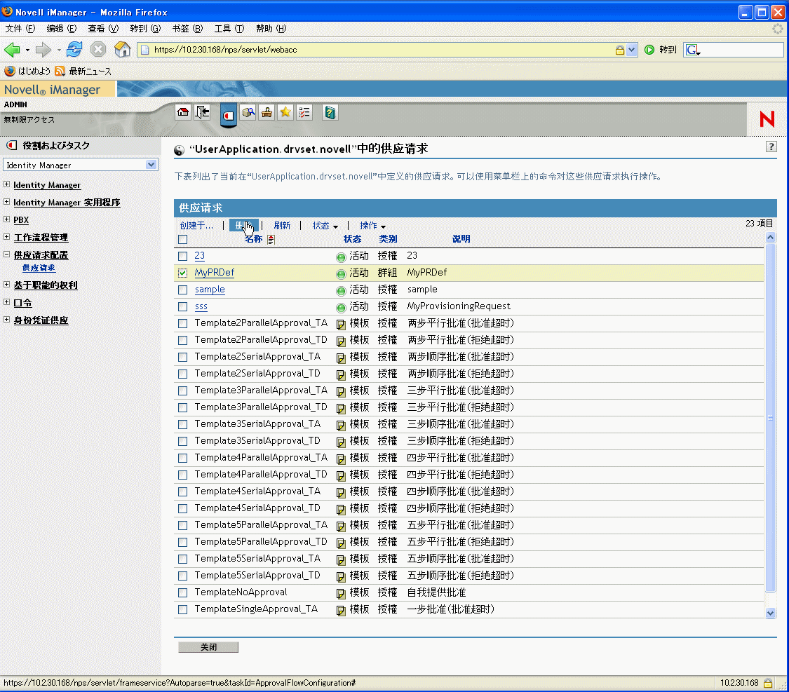Open the 状态 dropdown menu

pyautogui.click(x=325, y=226)
